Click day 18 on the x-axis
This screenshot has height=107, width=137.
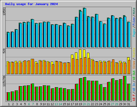click(76, 104)
